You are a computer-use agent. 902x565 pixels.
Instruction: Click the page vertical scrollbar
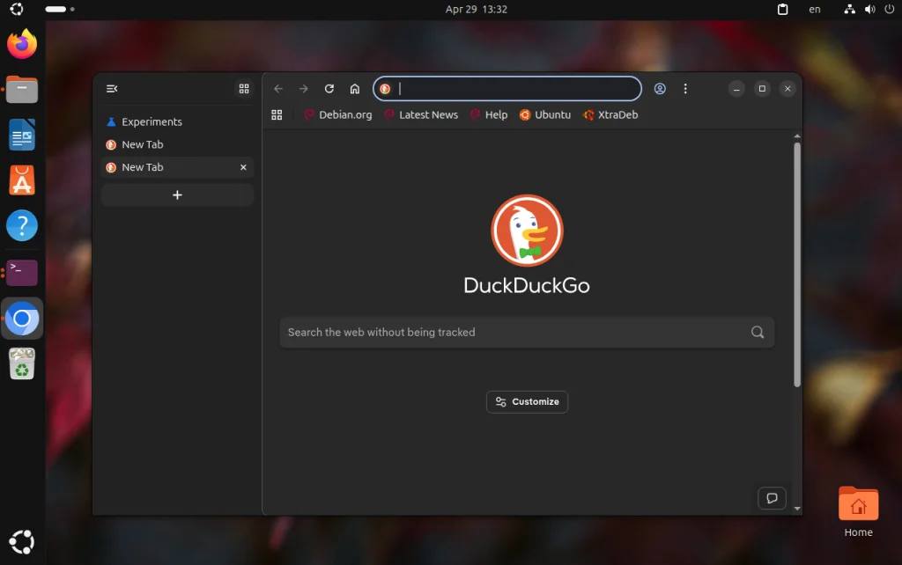point(797,264)
